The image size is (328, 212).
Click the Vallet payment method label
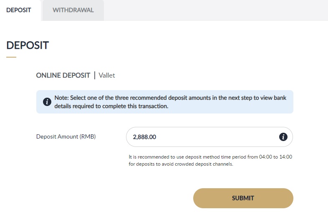[x=107, y=76]
